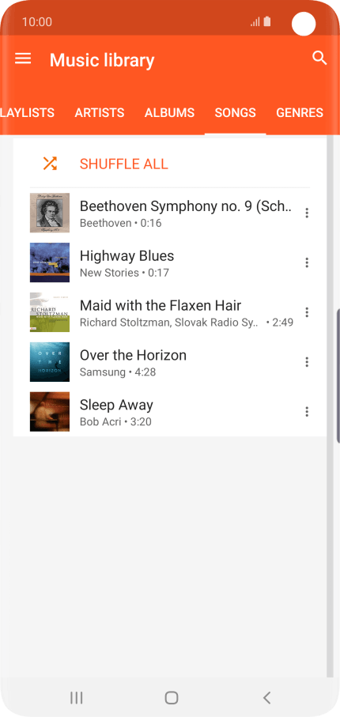Open the recent apps navigation button
Viewport: 340px width, 717px height.
(x=77, y=697)
